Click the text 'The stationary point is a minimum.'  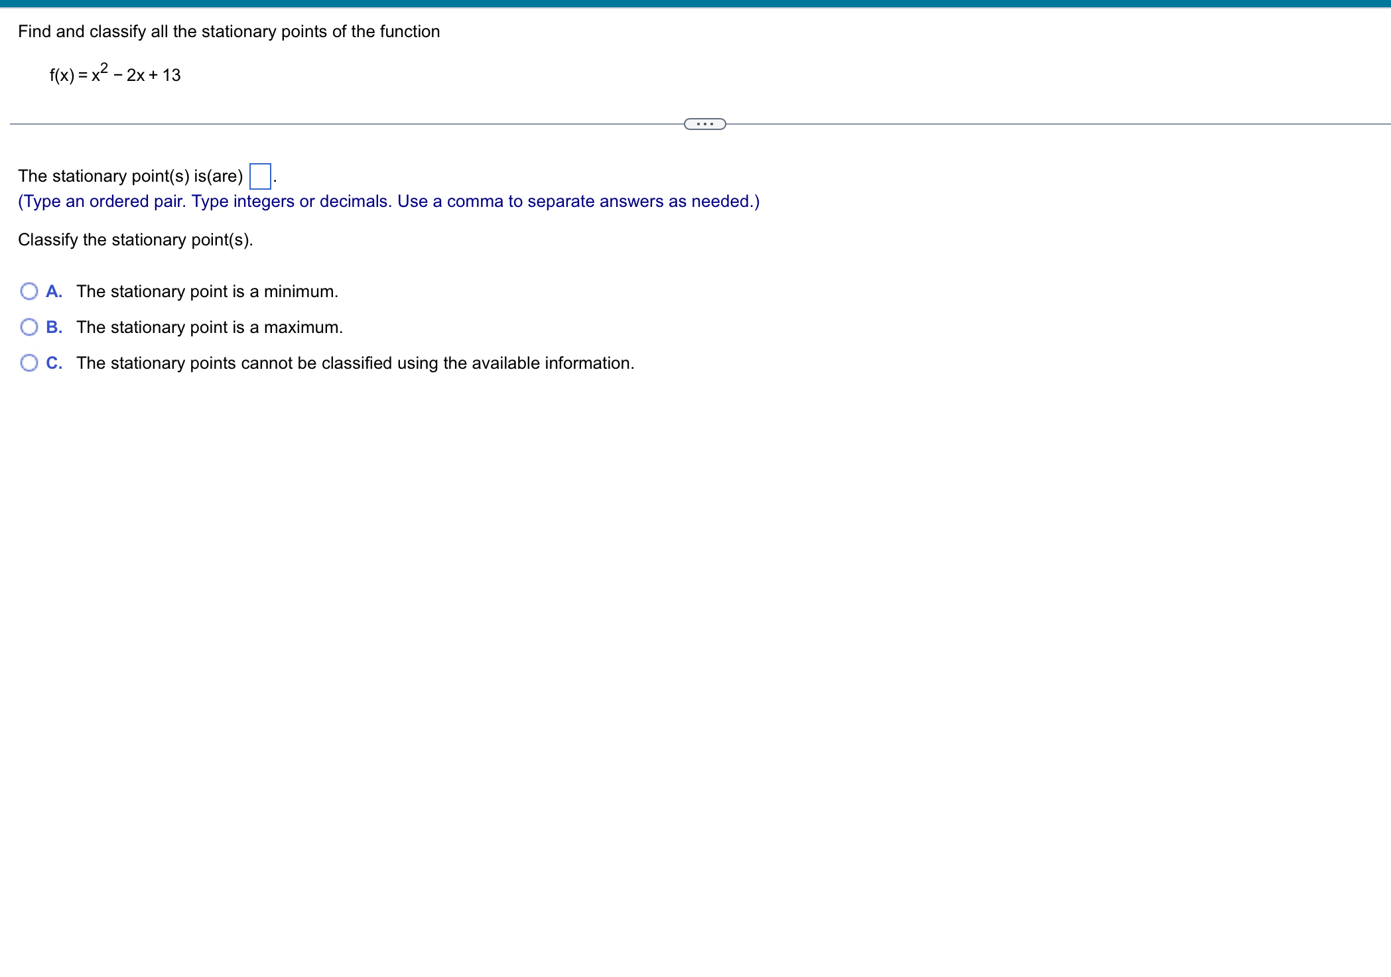[x=207, y=291]
